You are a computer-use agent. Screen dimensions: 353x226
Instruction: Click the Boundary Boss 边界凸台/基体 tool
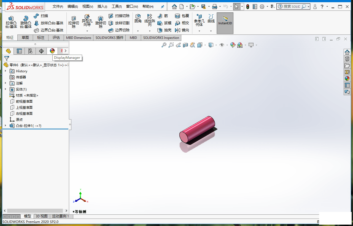tap(48, 30)
